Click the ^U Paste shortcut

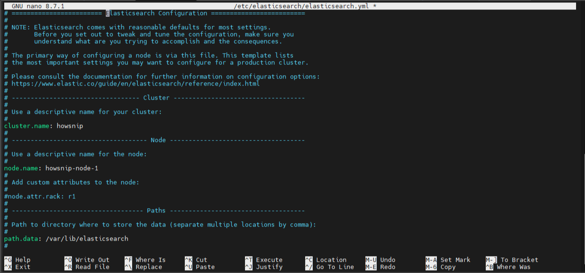[x=200, y=267]
